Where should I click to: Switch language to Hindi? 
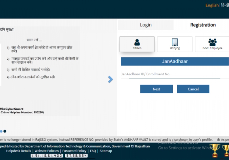point(225,5)
